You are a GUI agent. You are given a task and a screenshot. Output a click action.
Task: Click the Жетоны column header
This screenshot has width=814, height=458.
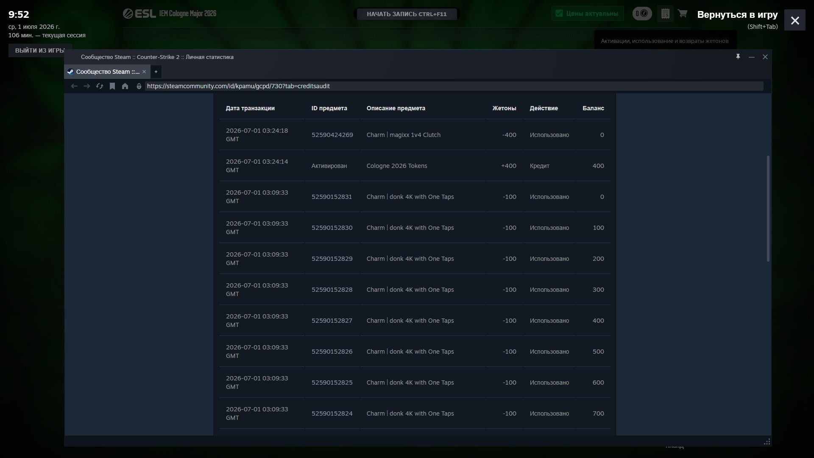coord(504,108)
